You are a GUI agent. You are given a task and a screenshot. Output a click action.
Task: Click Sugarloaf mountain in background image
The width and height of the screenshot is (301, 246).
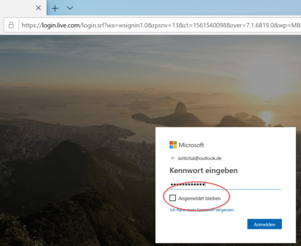(180, 108)
